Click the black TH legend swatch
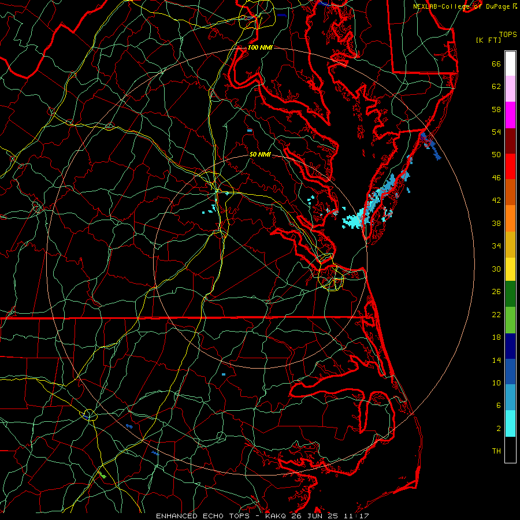 tap(510, 450)
